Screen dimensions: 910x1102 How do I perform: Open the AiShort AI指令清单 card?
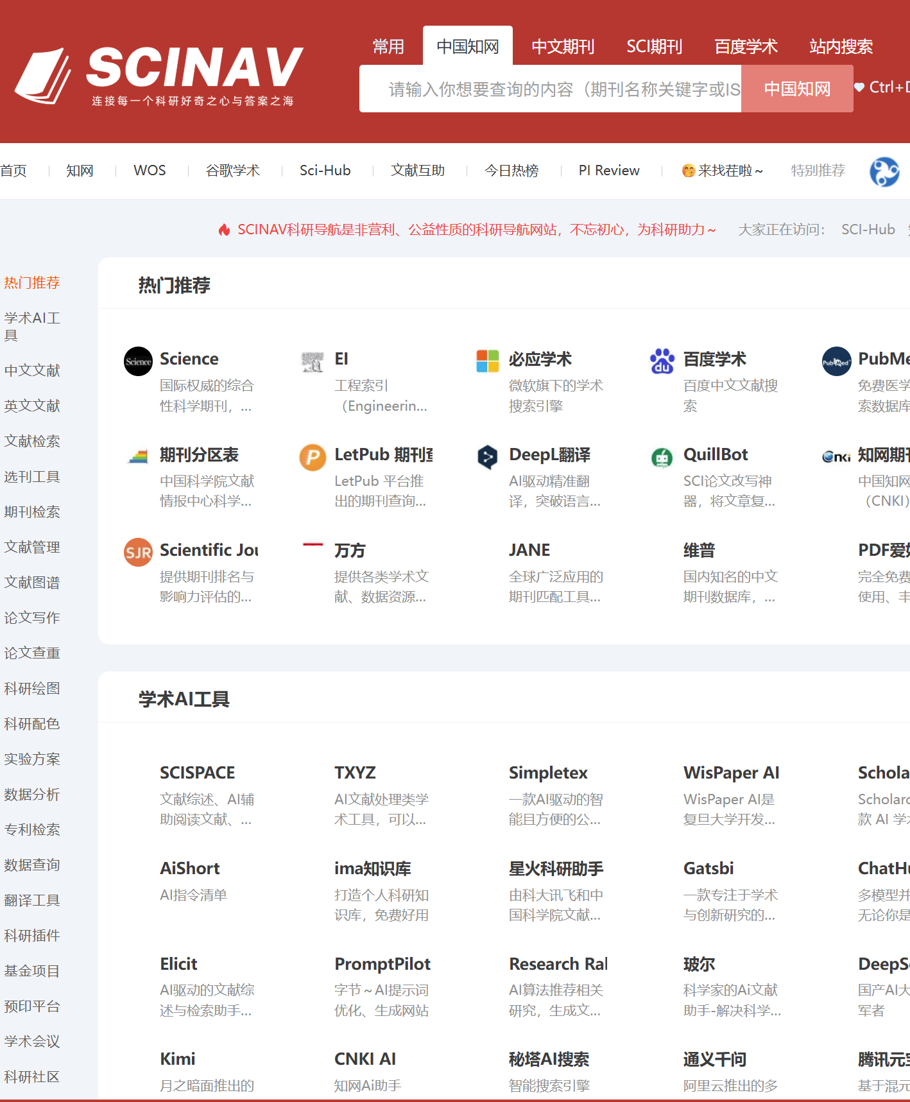tap(191, 881)
